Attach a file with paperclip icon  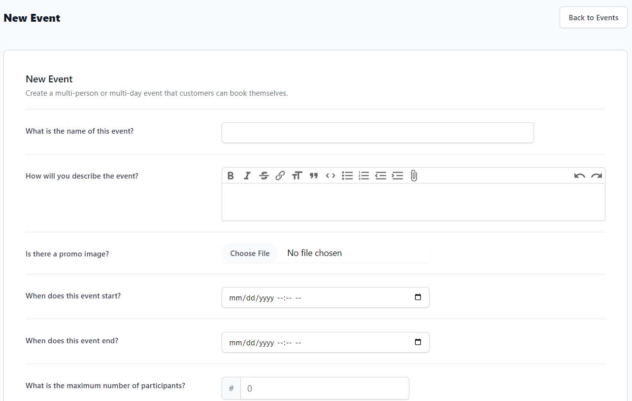[414, 176]
